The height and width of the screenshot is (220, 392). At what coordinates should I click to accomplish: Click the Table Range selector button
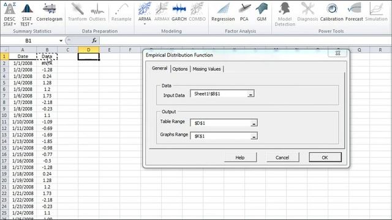coord(254,123)
